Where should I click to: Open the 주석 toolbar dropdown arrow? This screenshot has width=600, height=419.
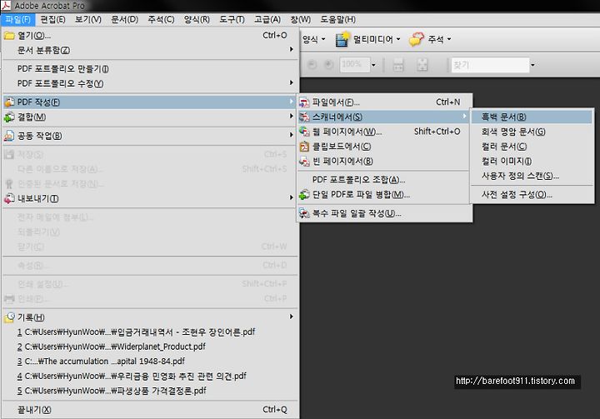[449, 39]
